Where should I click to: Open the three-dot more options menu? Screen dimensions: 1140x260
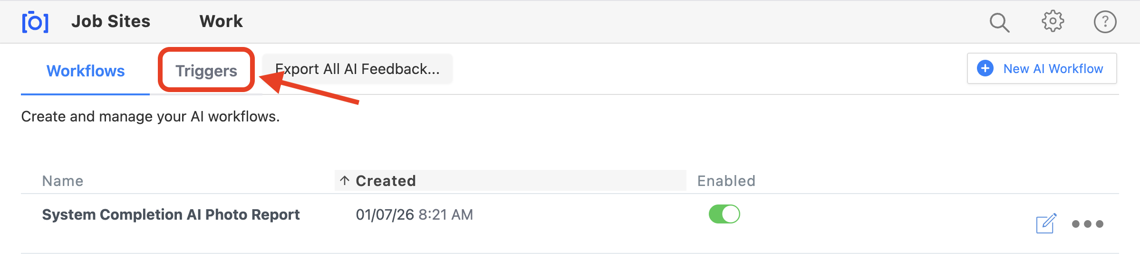1087,224
